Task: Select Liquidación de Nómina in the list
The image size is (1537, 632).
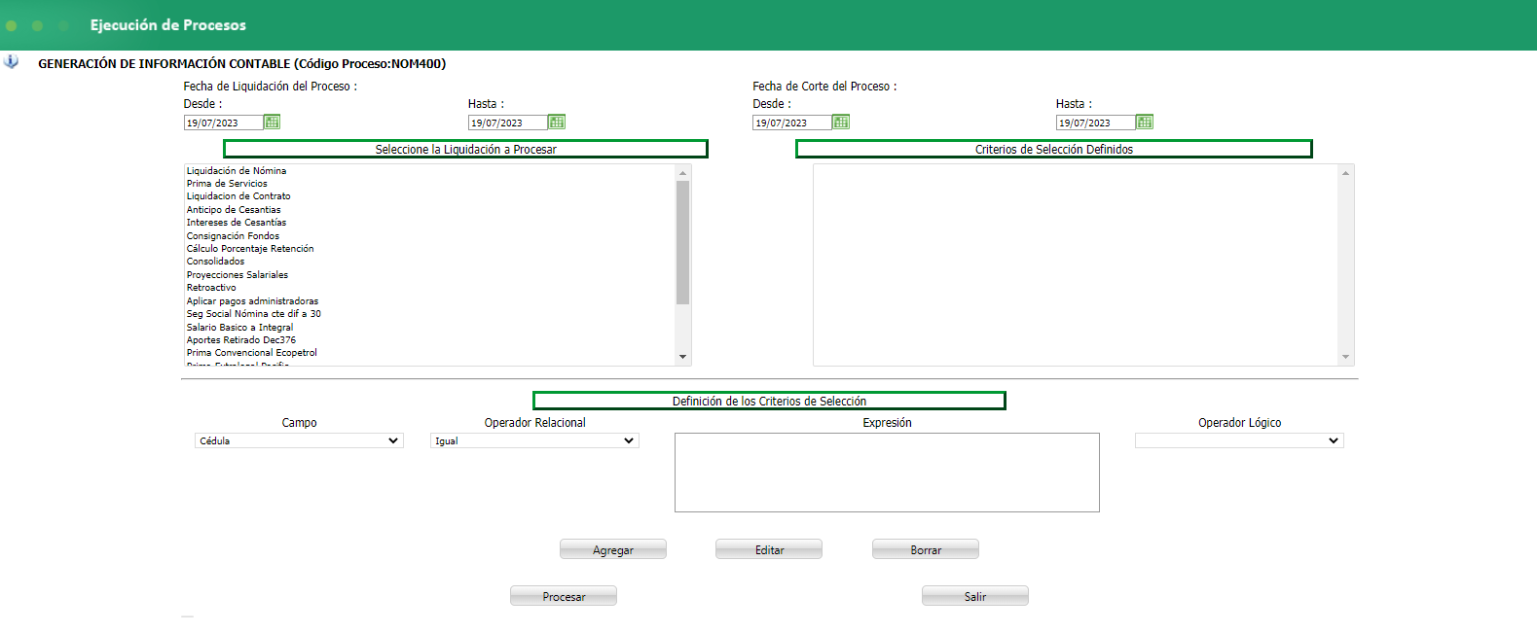Action: [x=237, y=170]
